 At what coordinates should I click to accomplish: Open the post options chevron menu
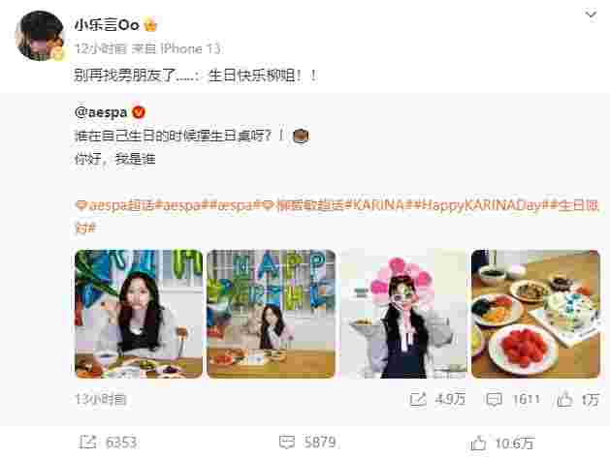point(591,15)
